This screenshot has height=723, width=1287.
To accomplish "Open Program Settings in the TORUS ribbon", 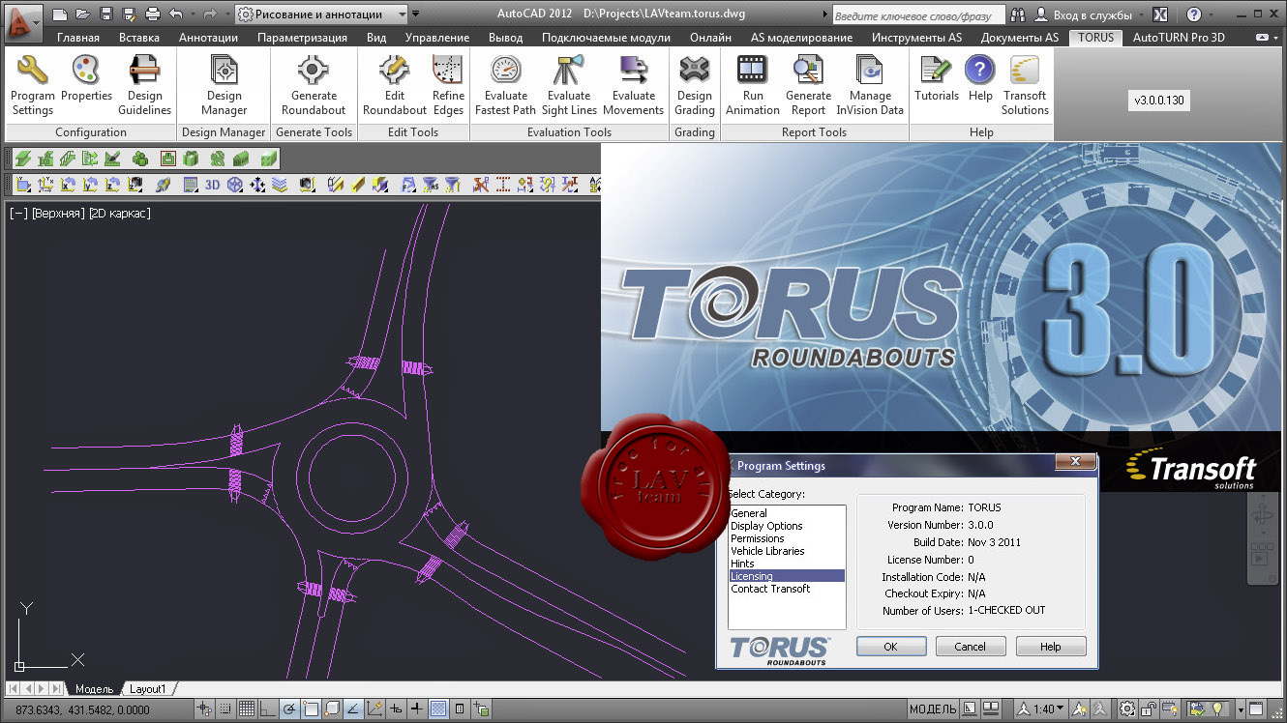I will 33,85.
